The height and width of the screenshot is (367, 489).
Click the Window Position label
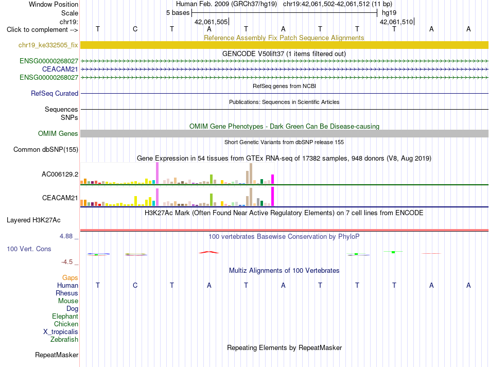coord(54,4)
